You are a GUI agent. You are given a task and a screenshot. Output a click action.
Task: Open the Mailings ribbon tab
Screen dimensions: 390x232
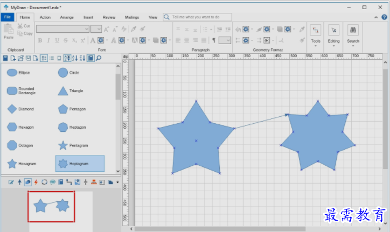(132, 17)
